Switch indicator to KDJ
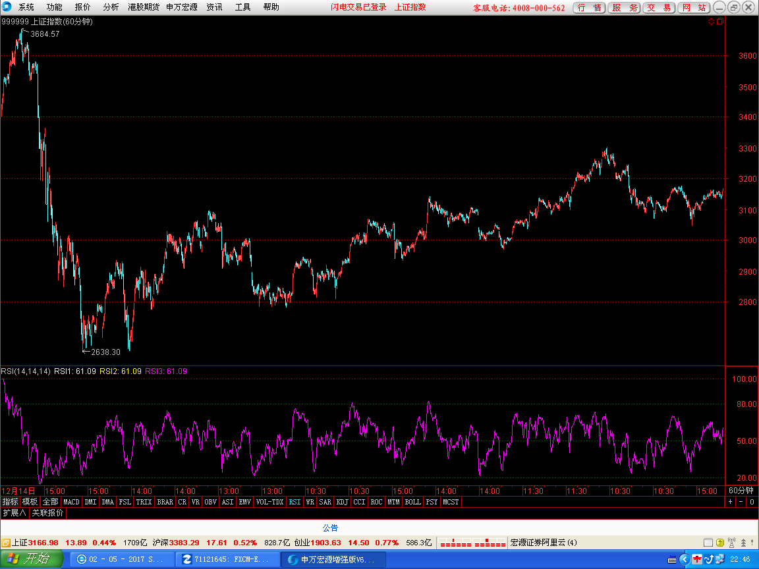759x569 pixels. (x=342, y=502)
